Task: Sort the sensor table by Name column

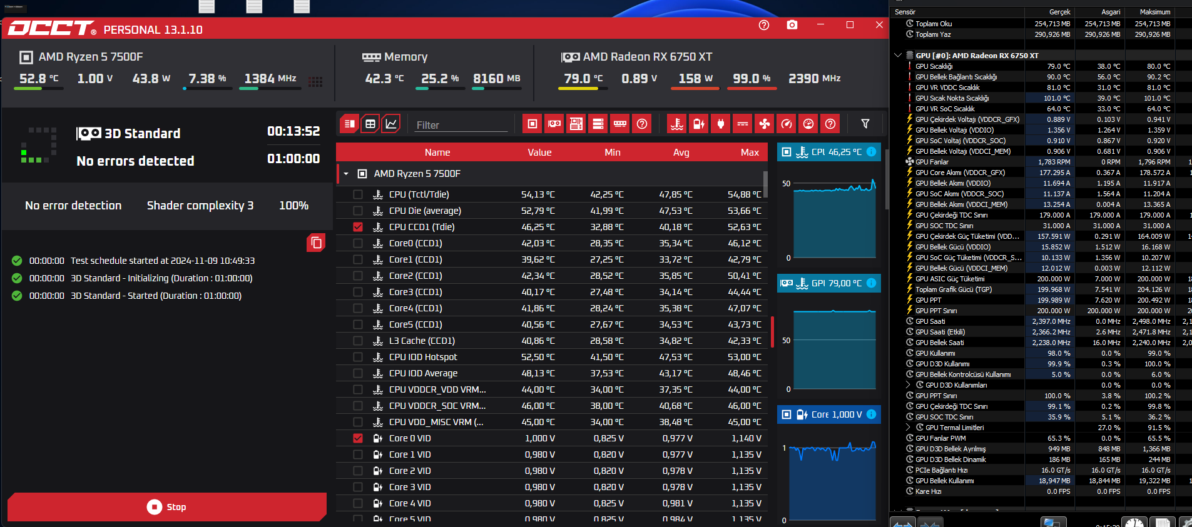Action: pyautogui.click(x=437, y=153)
